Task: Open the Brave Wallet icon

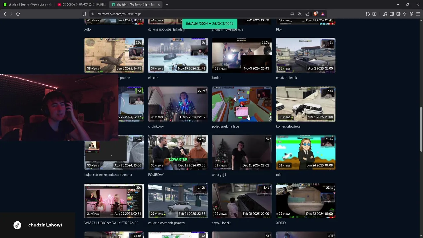Action: tap(398, 14)
